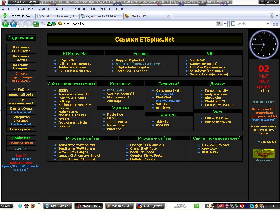Open the closed tabs trash can icon
This screenshot has width=280, height=210.
[272, 16]
